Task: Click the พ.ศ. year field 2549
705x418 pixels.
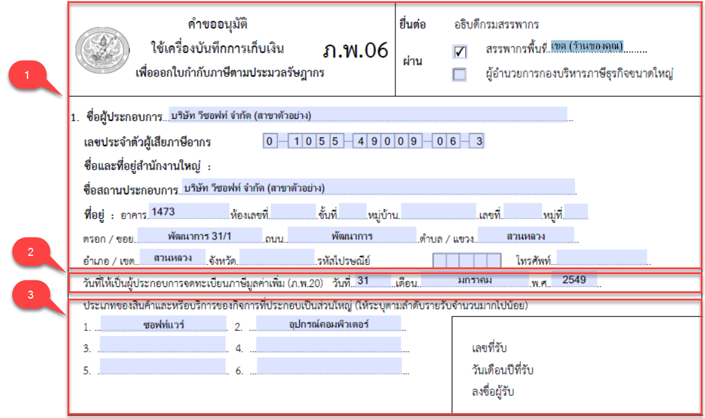Action: [574, 280]
